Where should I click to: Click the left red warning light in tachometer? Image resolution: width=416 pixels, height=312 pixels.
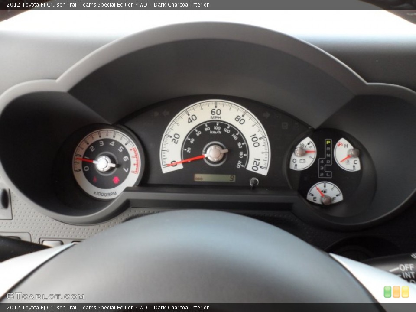click(95, 179)
